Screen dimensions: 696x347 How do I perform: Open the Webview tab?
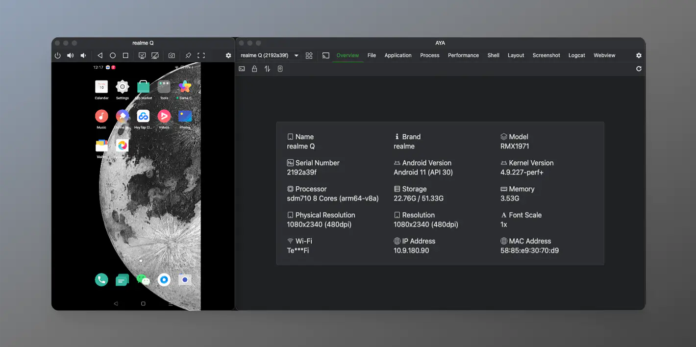pyautogui.click(x=604, y=55)
